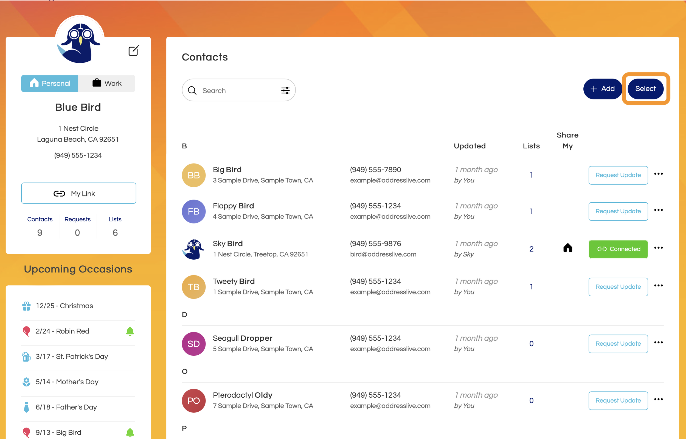Viewport: 686px width, 439px height.
Task: Expand the three-dot menu for Tweety Bird
Action: (x=658, y=286)
